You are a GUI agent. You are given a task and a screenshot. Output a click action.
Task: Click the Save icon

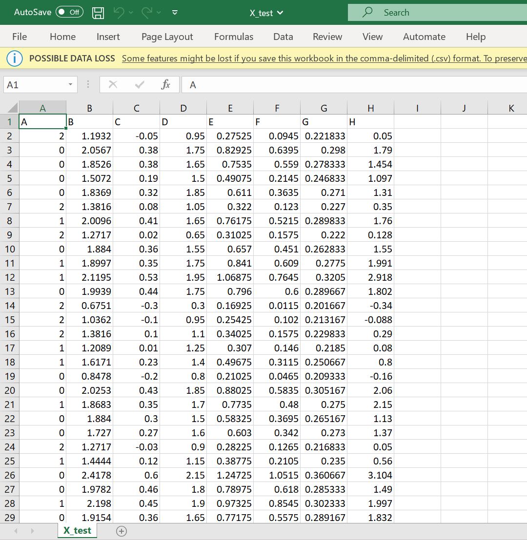98,13
